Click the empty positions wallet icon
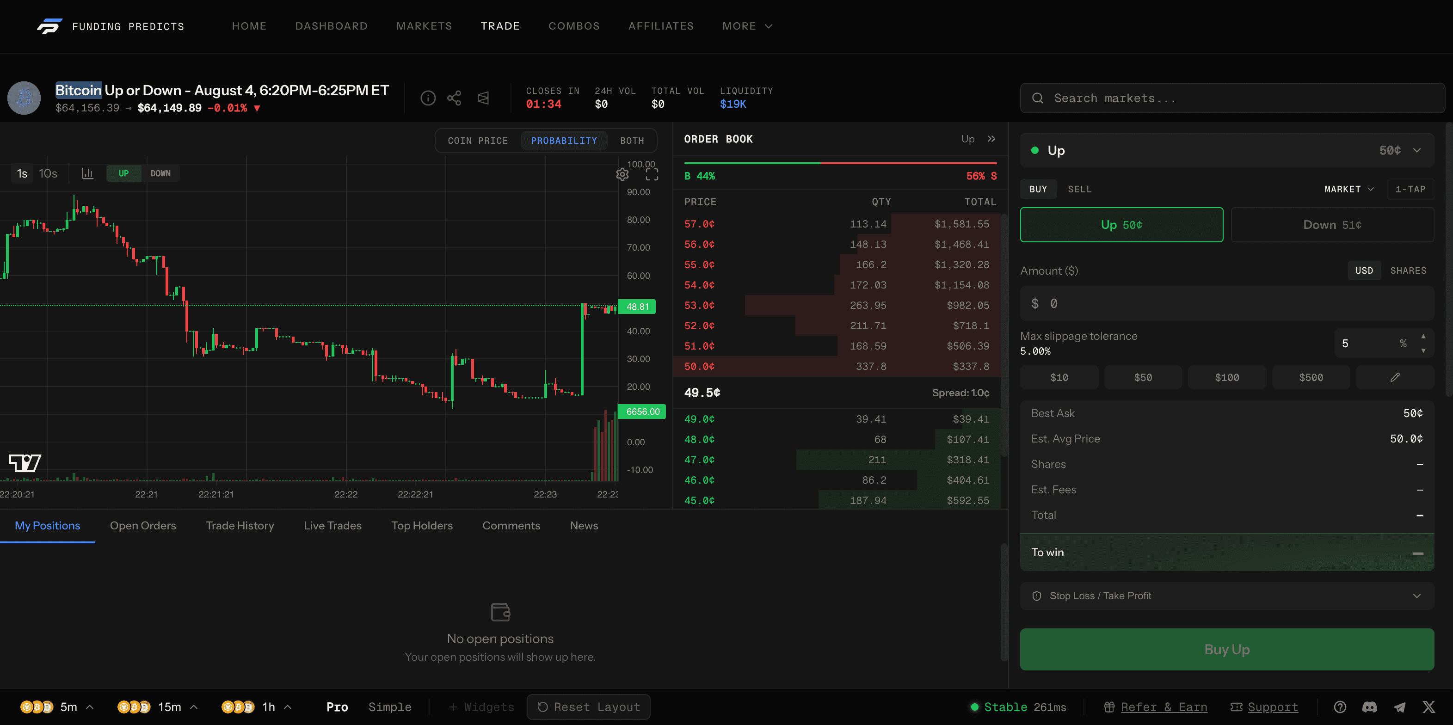This screenshot has width=1453, height=725. (500, 612)
